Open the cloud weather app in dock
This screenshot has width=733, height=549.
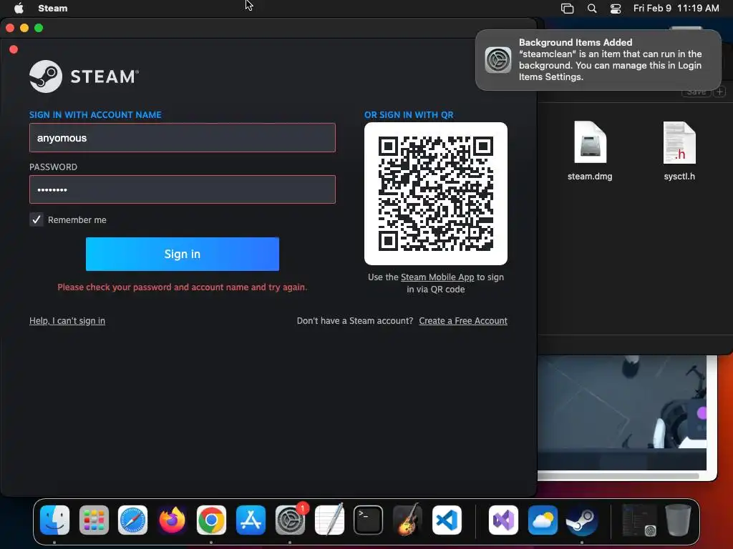pyautogui.click(x=543, y=520)
